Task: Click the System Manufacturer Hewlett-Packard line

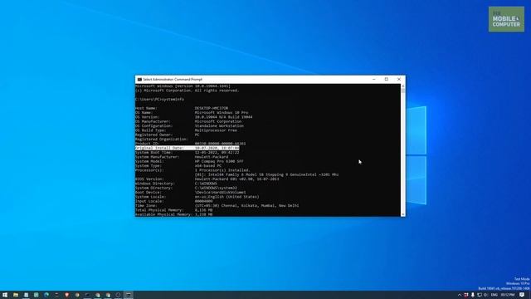Action: pos(182,157)
